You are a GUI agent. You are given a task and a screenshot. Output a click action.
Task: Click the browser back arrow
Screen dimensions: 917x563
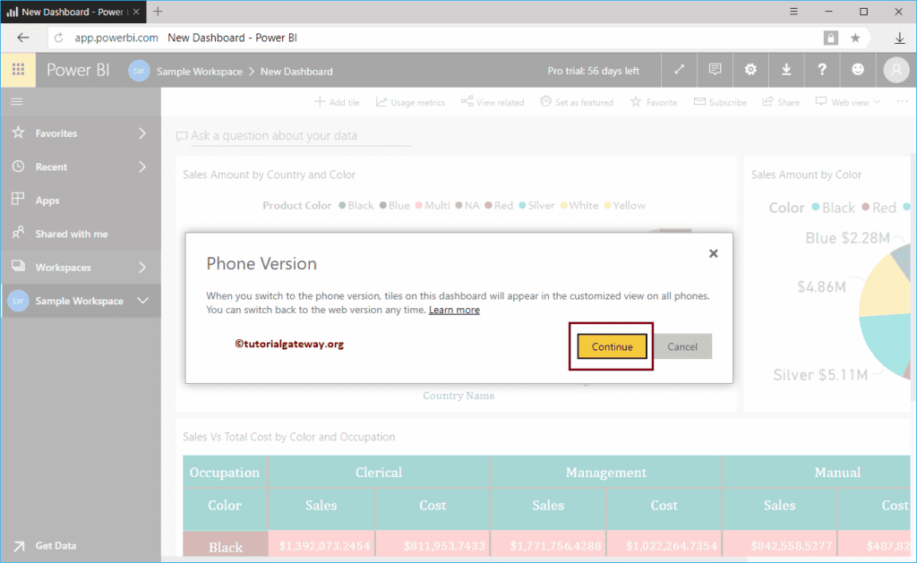click(22, 38)
